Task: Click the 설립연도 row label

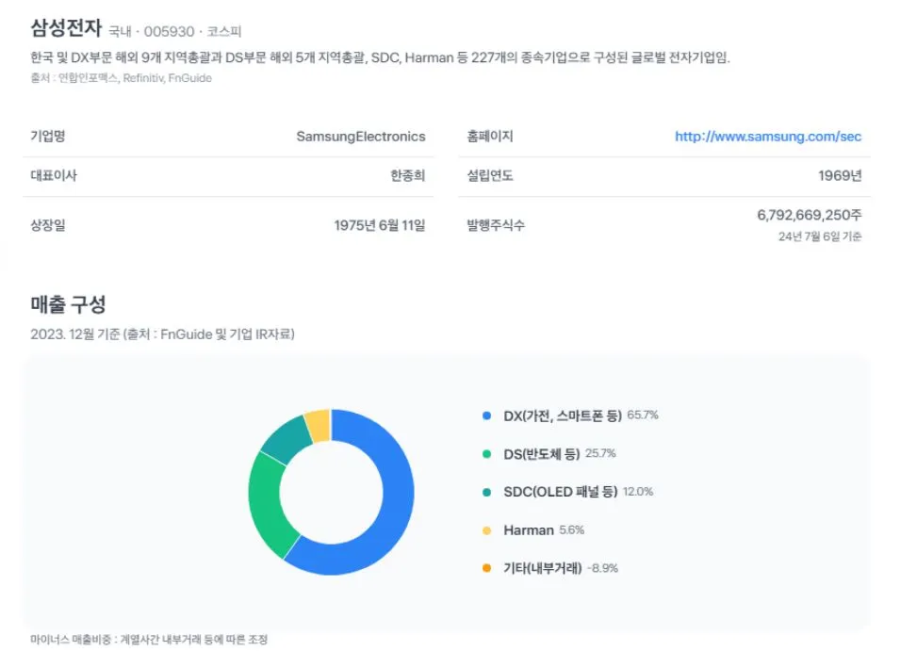Action: pos(490,175)
